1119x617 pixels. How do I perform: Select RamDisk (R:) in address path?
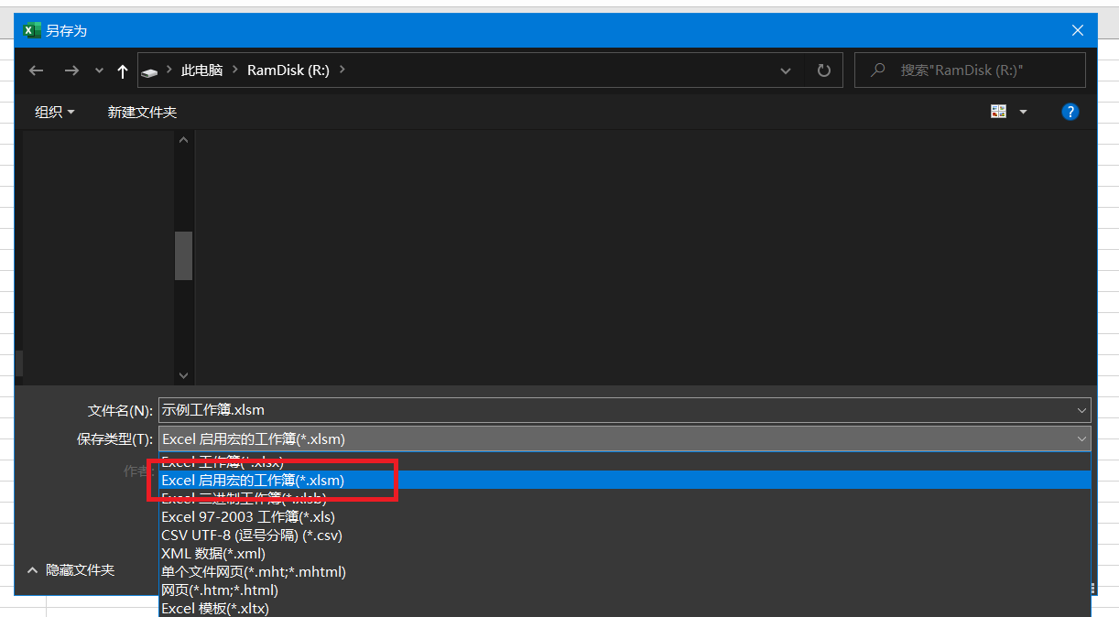pos(288,70)
